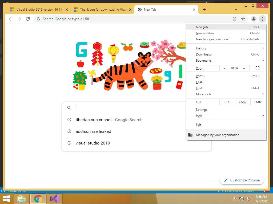Select suggestion visual studio 2019
273x204 pixels.
[136, 143]
